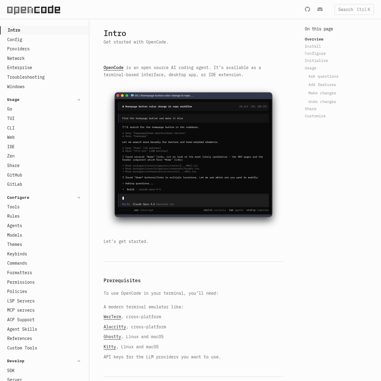The image size is (381, 381).
Task: Click the terminal screenshot image
Action: pos(193,155)
